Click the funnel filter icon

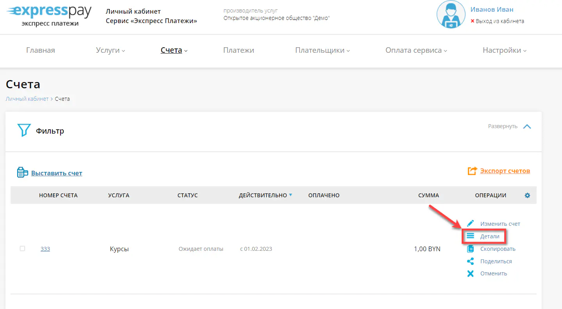(24, 130)
